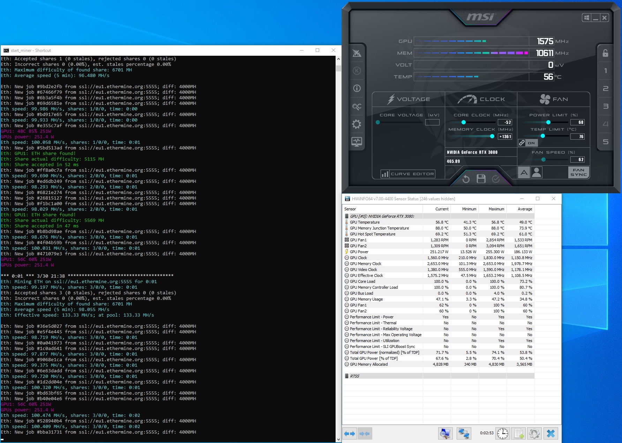This screenshot has height=443, width=622.
Task: Click HWiNFO network computers icon
Action: click(464, 434)
